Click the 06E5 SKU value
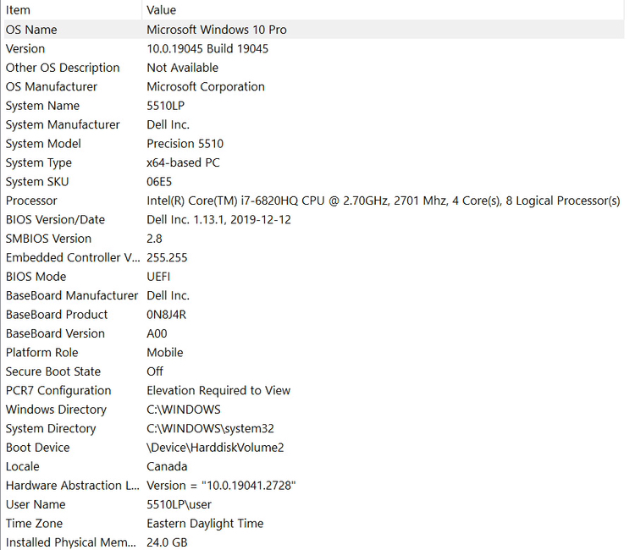This screenshot has height=550, width=635. coord(159,182)
